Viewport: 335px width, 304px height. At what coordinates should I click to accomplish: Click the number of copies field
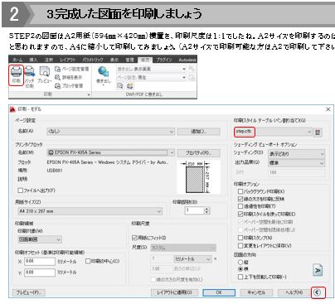point(194,210)
